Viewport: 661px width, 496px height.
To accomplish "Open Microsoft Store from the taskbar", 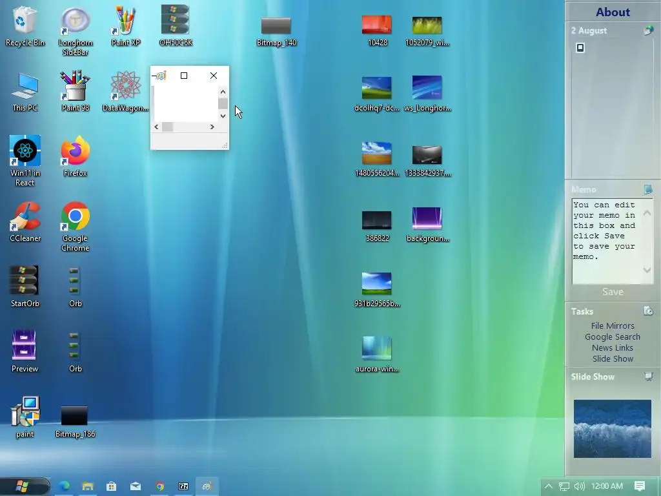I will pos(111,486).
